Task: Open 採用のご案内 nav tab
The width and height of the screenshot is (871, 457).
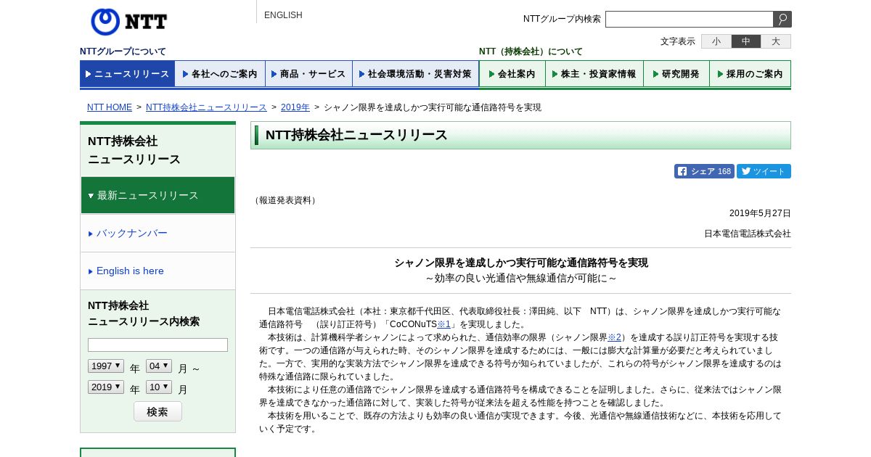Action: (750, 74)
